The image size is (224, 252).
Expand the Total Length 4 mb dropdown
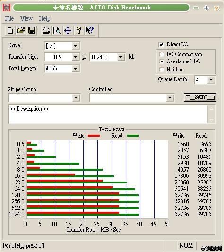tap(75, 69)
